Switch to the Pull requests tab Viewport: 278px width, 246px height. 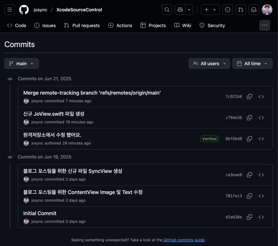pos(82,26)
